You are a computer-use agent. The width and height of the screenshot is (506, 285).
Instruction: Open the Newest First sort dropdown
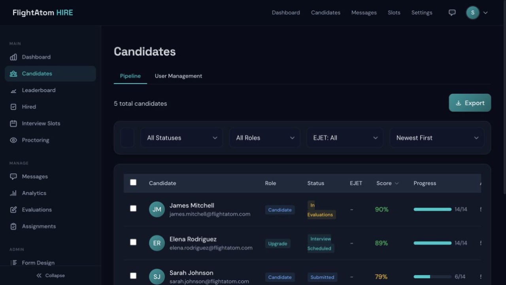click(437, 138)
